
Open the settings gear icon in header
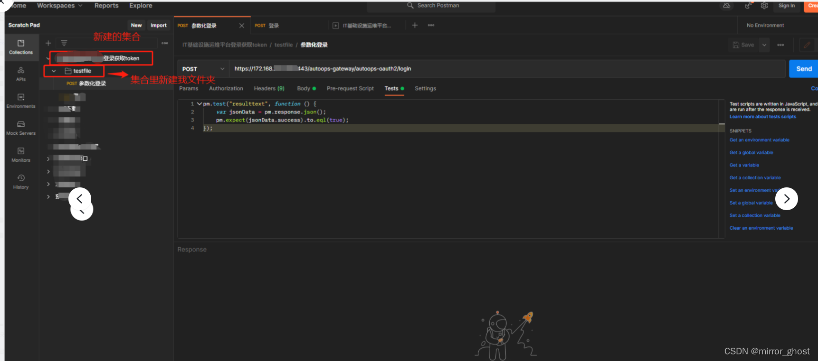pos(764,6)
